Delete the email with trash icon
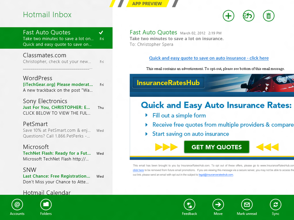The width and height of the screenshot is (294, 220). [x=268, y=16]
